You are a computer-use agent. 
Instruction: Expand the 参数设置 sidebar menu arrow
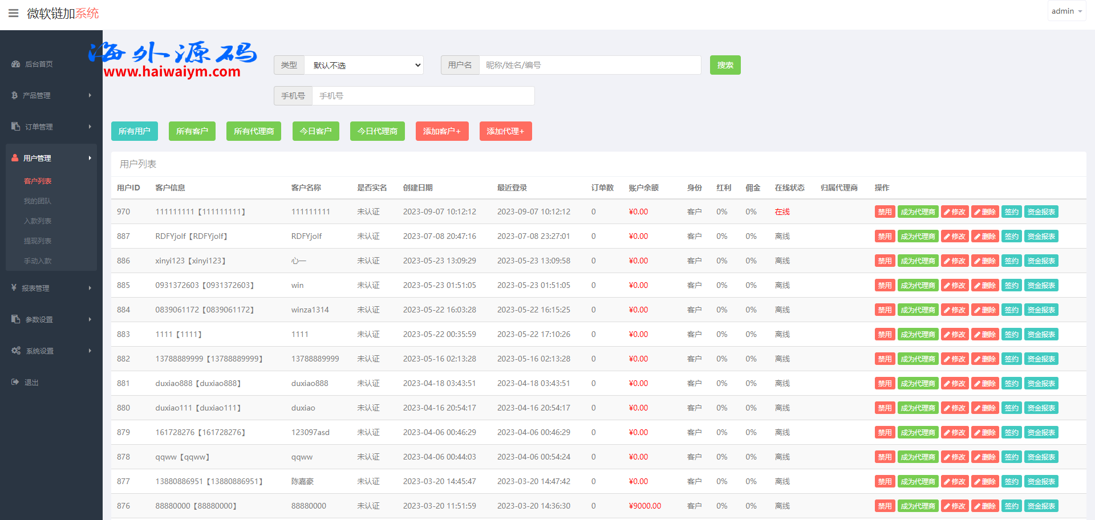coord(90,319)
